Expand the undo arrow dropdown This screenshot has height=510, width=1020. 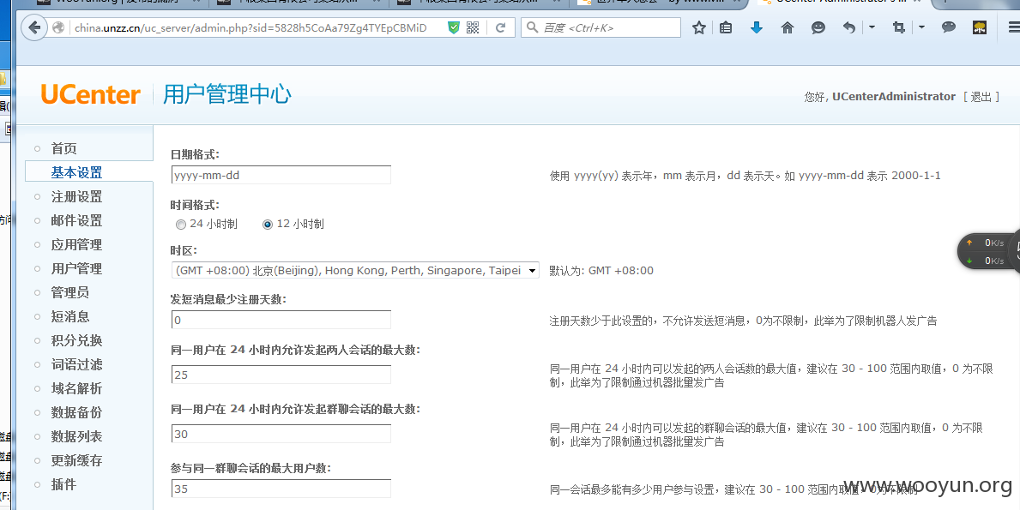(872, 27)
